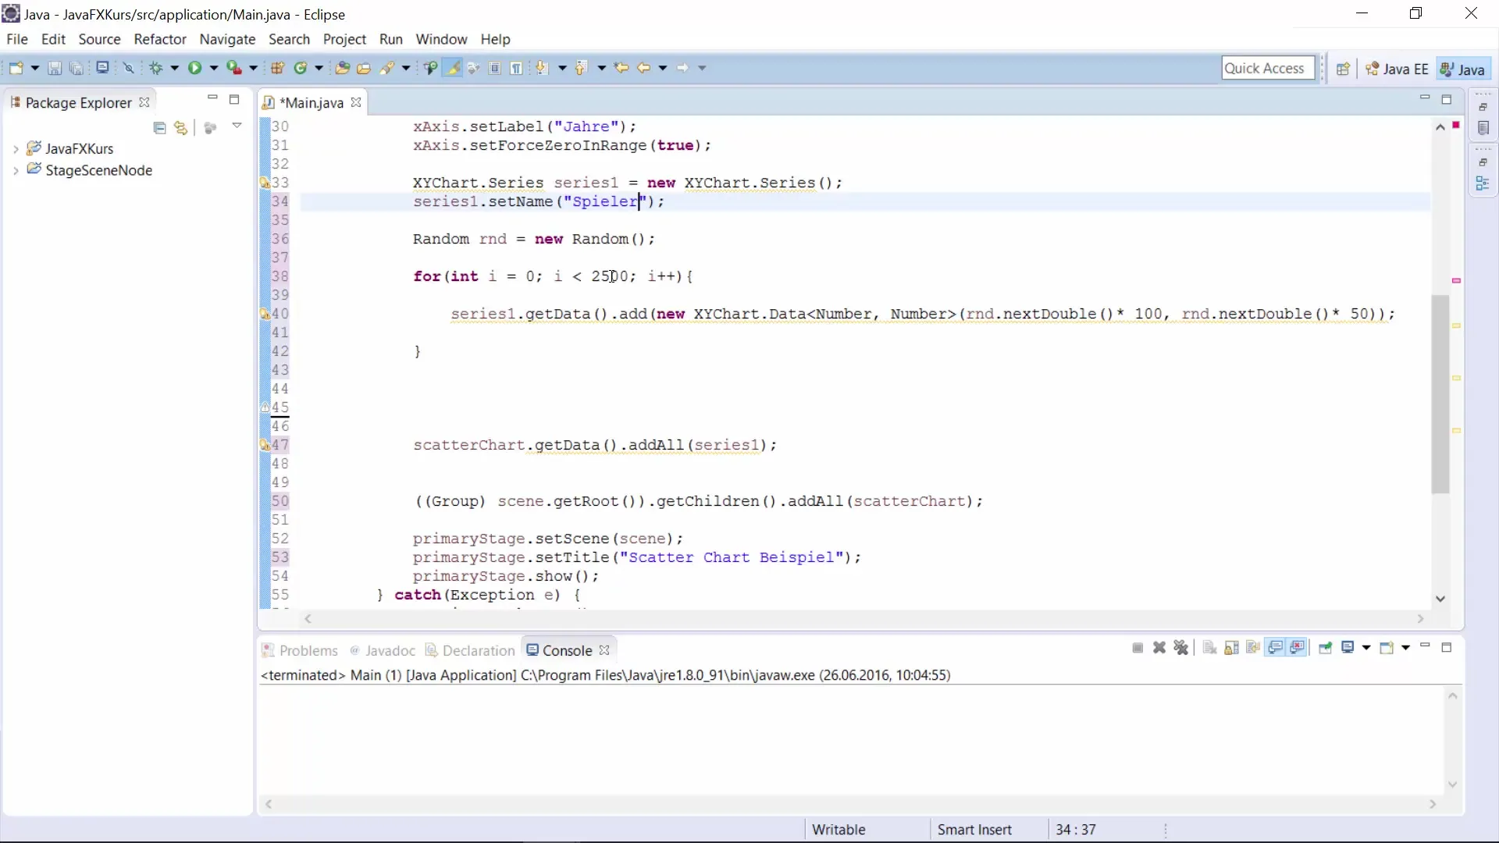Open the Navigate menu

point(227,39)
